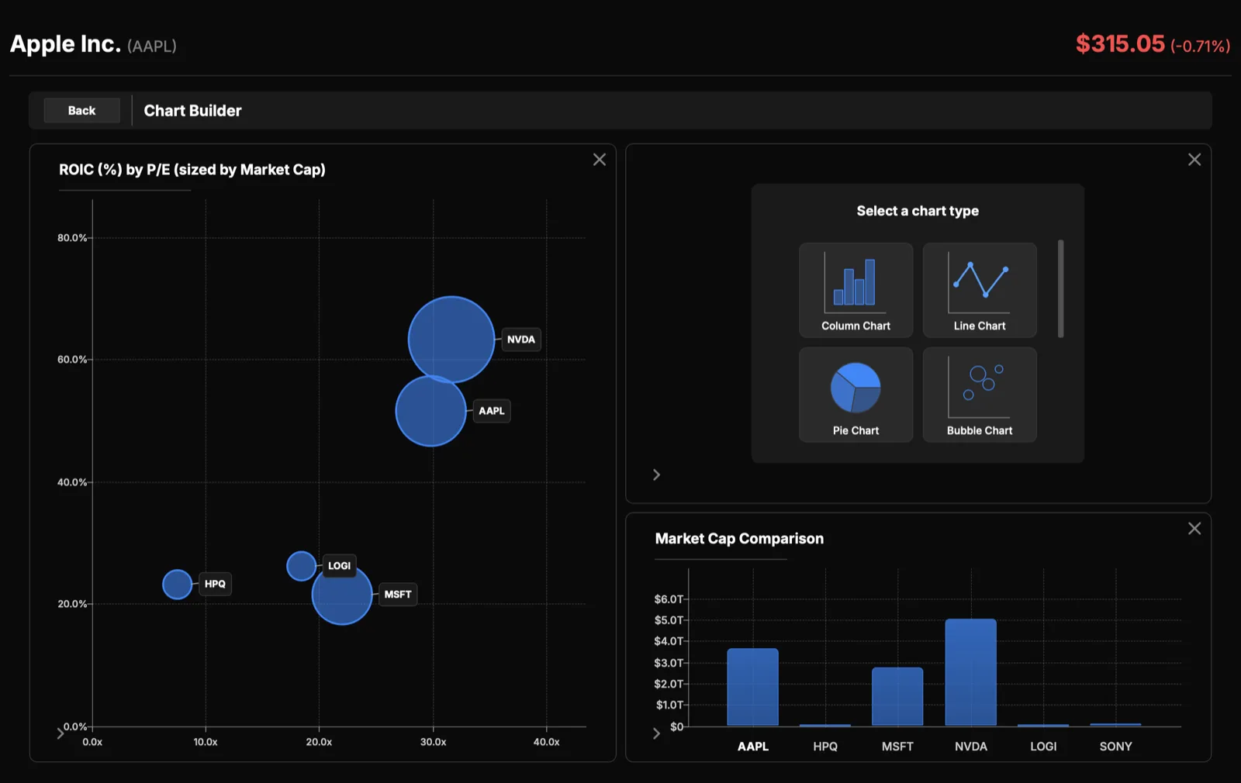The image size is (1241, 783).
Task: Click the LOGI bubble
Action: (301, 566)
